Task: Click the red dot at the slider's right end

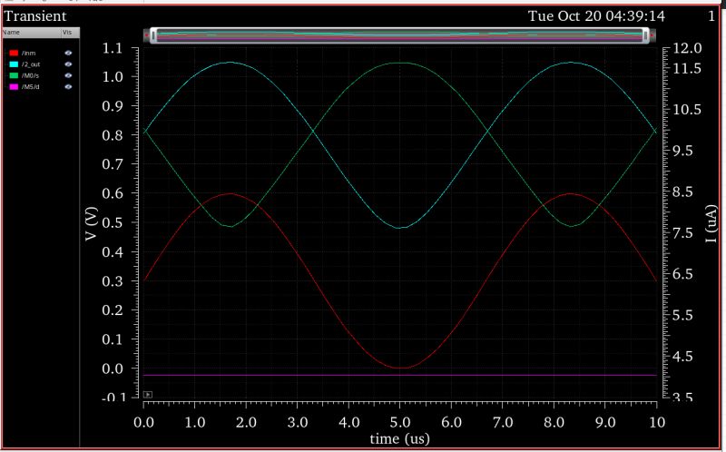Action: 652,35
